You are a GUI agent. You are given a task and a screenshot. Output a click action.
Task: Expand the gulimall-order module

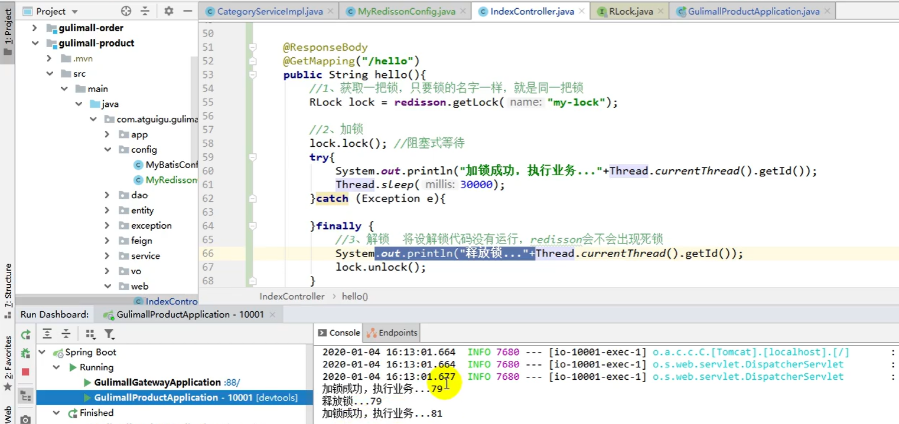(x=34, y=28)
